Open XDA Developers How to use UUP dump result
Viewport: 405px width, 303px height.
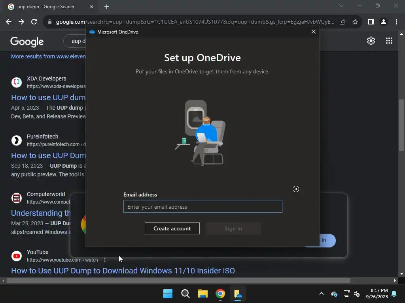tap(48, 97)
